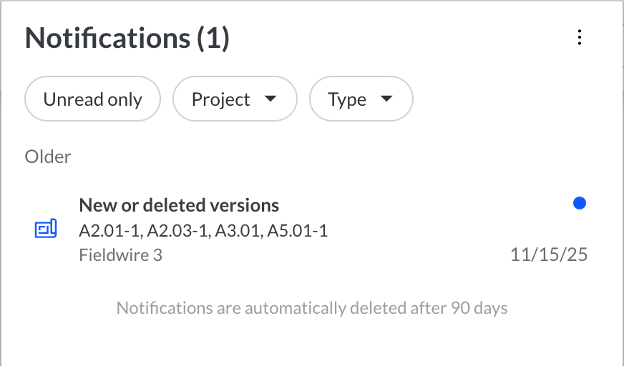Toggle the Unread only filter
The height and width of the screenshot is (366, 624).
pos(92,99)
